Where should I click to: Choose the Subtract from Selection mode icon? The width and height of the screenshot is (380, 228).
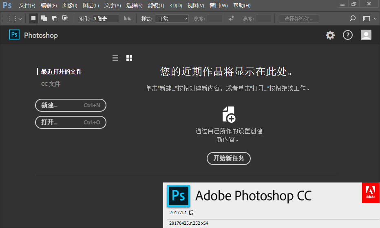tap(54, 19)
